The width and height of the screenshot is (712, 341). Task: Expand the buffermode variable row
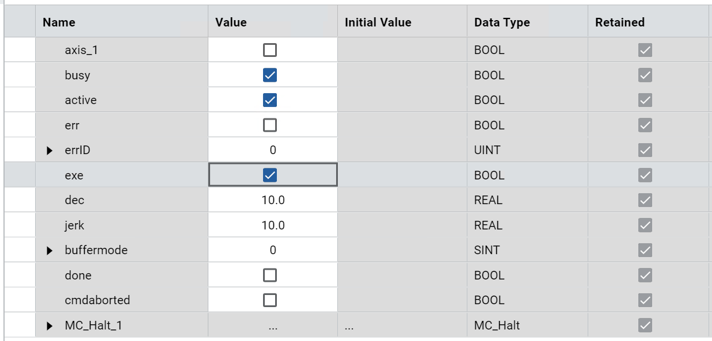click(x=50, y=251)
